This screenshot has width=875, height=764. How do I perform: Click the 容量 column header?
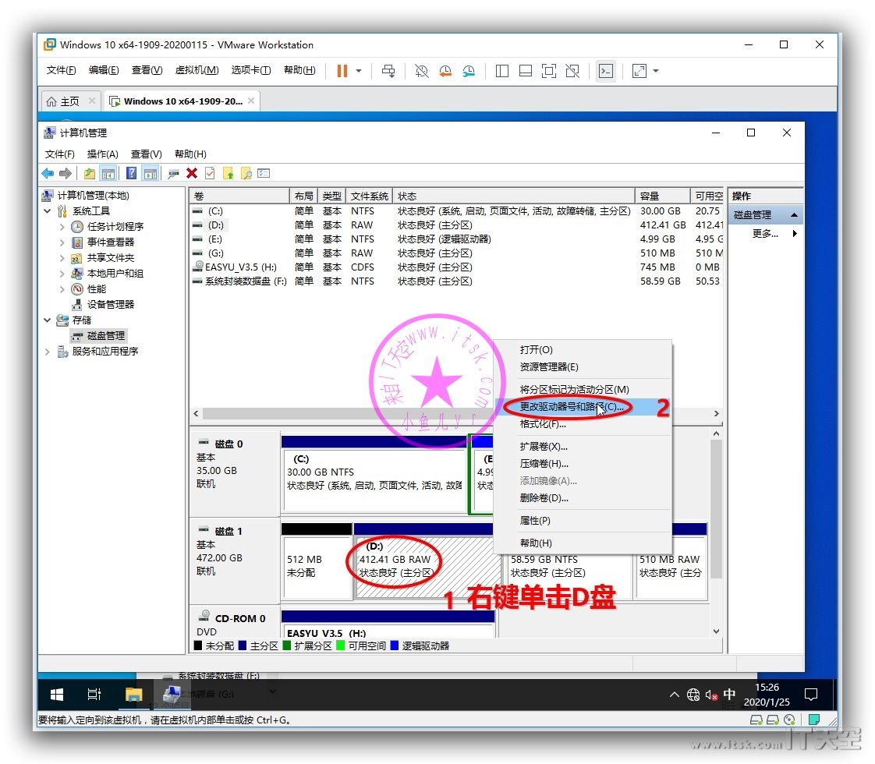(x=661, y=196)
